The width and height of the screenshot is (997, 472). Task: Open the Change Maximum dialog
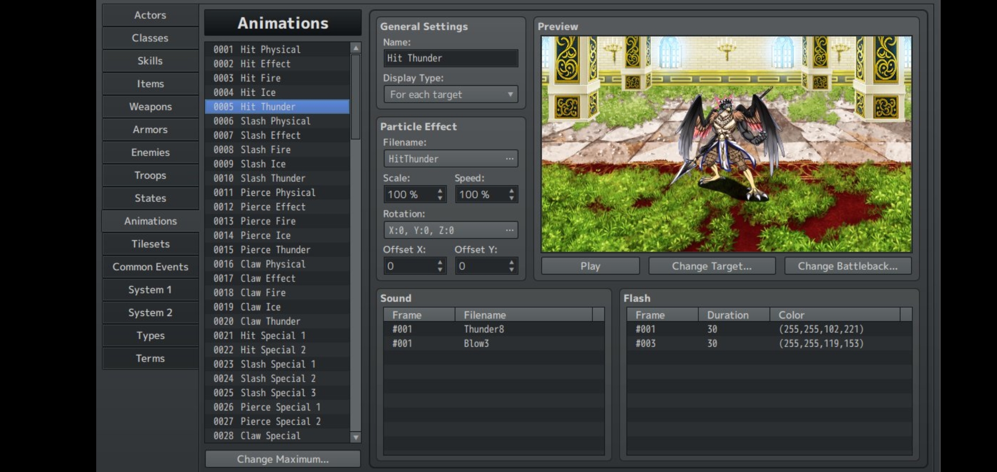(283, 459)
